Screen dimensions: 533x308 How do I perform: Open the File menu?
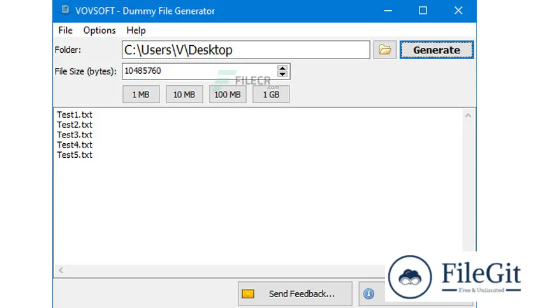[x=65, y=30]
